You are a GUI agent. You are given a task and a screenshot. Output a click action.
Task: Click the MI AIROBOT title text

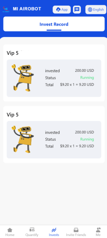[27, 9]
